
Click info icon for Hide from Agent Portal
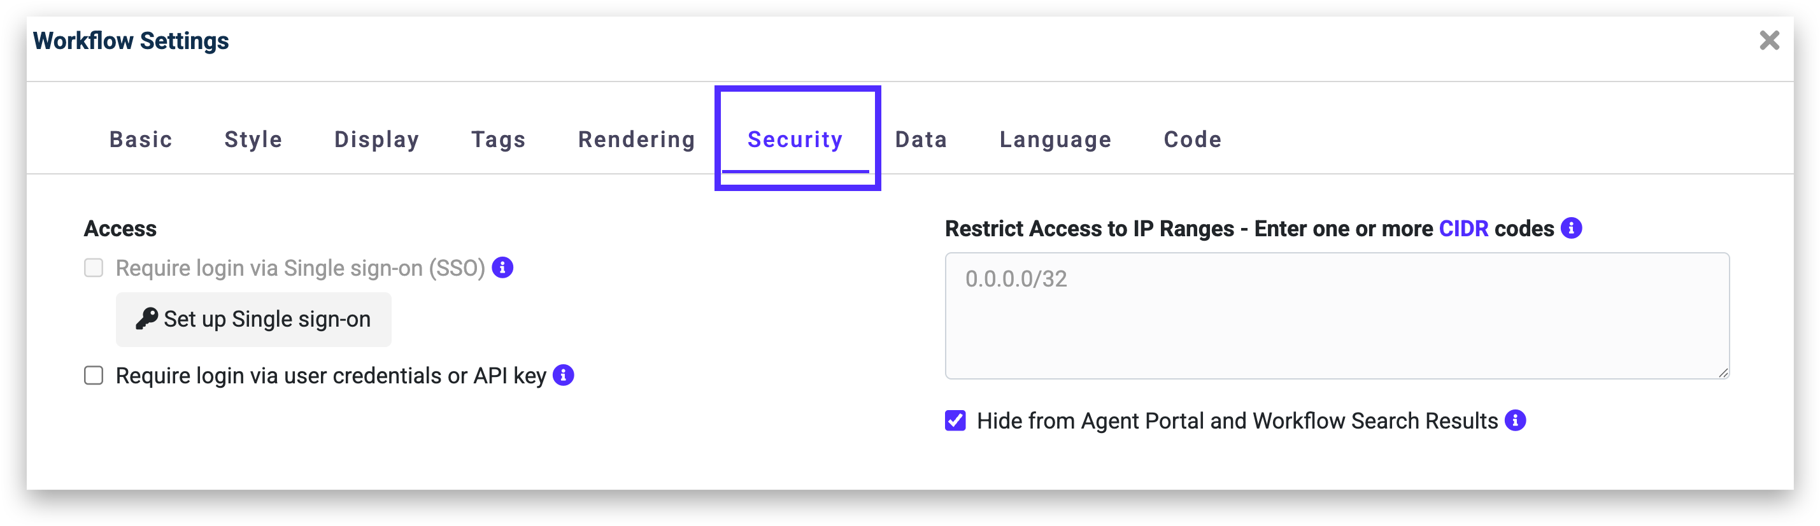point(1516,421)
